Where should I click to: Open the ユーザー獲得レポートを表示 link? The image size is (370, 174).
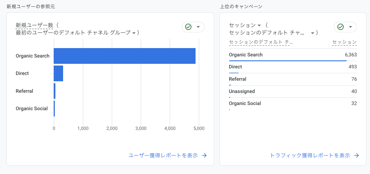coord(163,155)
